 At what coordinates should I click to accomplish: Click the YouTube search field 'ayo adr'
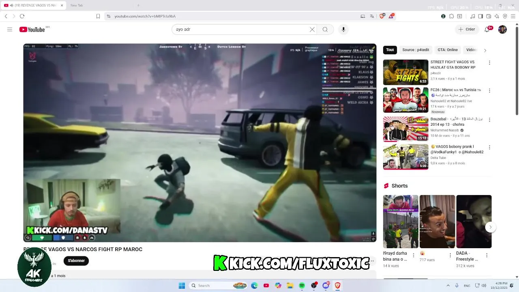[241, 30]
